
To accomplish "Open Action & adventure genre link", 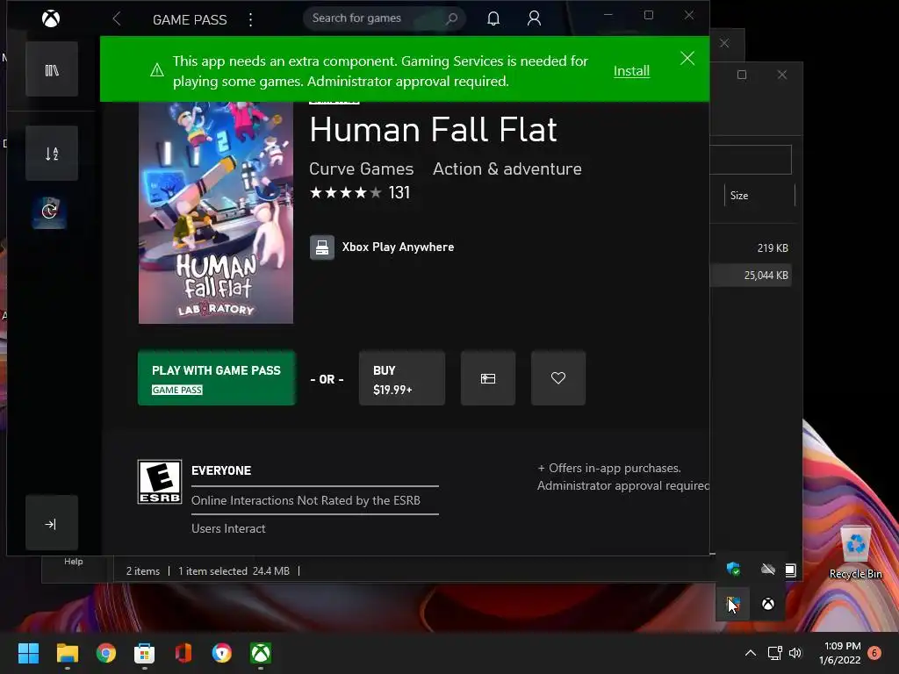I will coord(507,169).
